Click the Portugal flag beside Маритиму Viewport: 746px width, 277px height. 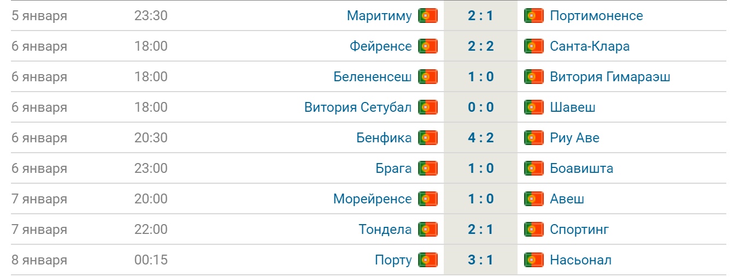(x=428, y=16)
